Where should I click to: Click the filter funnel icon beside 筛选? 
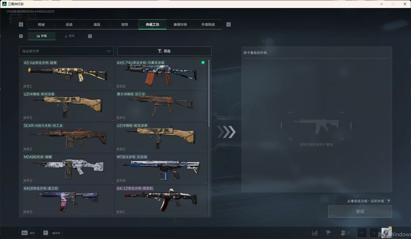[160, 51]
